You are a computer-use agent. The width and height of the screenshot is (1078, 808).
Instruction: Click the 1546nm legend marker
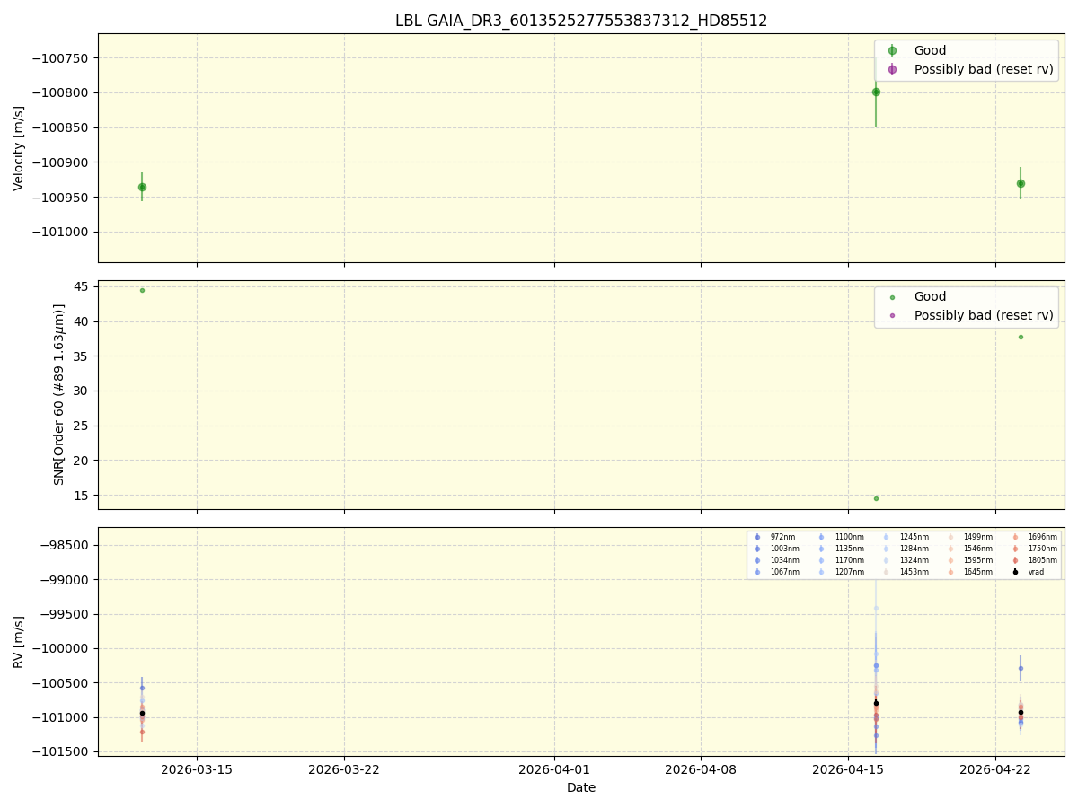click(x=950, y=549)
